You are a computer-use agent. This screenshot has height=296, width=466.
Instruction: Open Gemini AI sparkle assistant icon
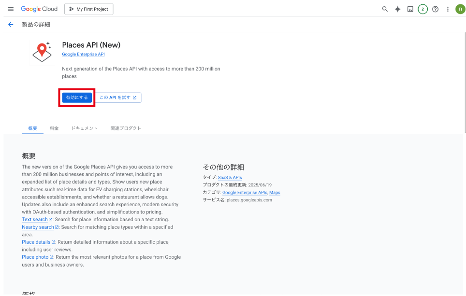[397, 9]
